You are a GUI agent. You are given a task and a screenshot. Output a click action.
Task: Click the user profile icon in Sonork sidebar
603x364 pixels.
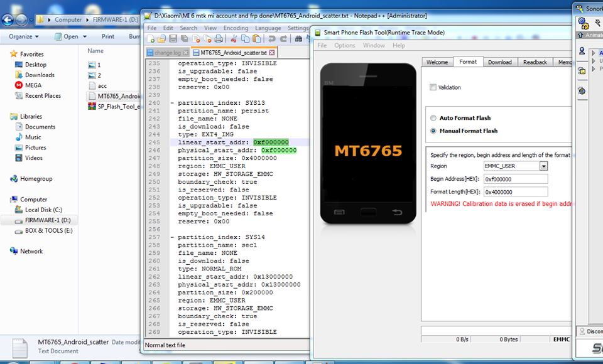click(x=582, y=51)
